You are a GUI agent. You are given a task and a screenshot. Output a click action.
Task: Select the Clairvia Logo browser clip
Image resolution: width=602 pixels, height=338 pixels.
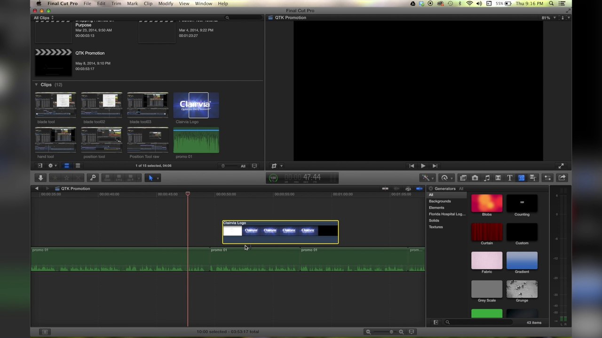[x=196, y=105]
